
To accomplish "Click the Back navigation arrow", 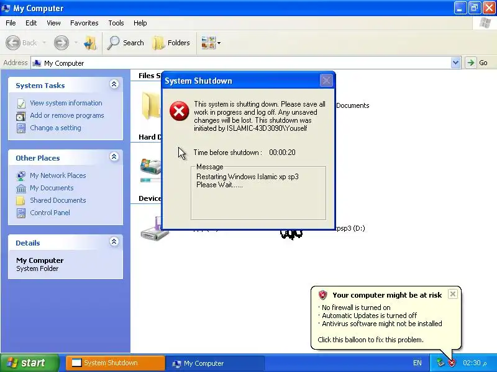I will (13, 43).
